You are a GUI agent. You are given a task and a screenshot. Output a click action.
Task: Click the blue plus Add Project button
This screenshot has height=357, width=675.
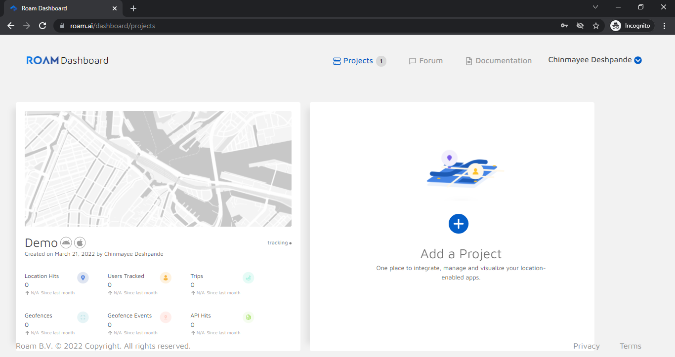459,224
